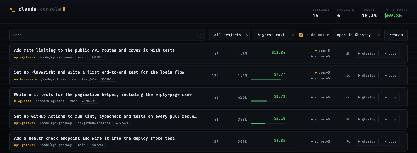The image size is (417, 153).
Task: Click commit hash 52d0deac
Action: pos(96,145)
